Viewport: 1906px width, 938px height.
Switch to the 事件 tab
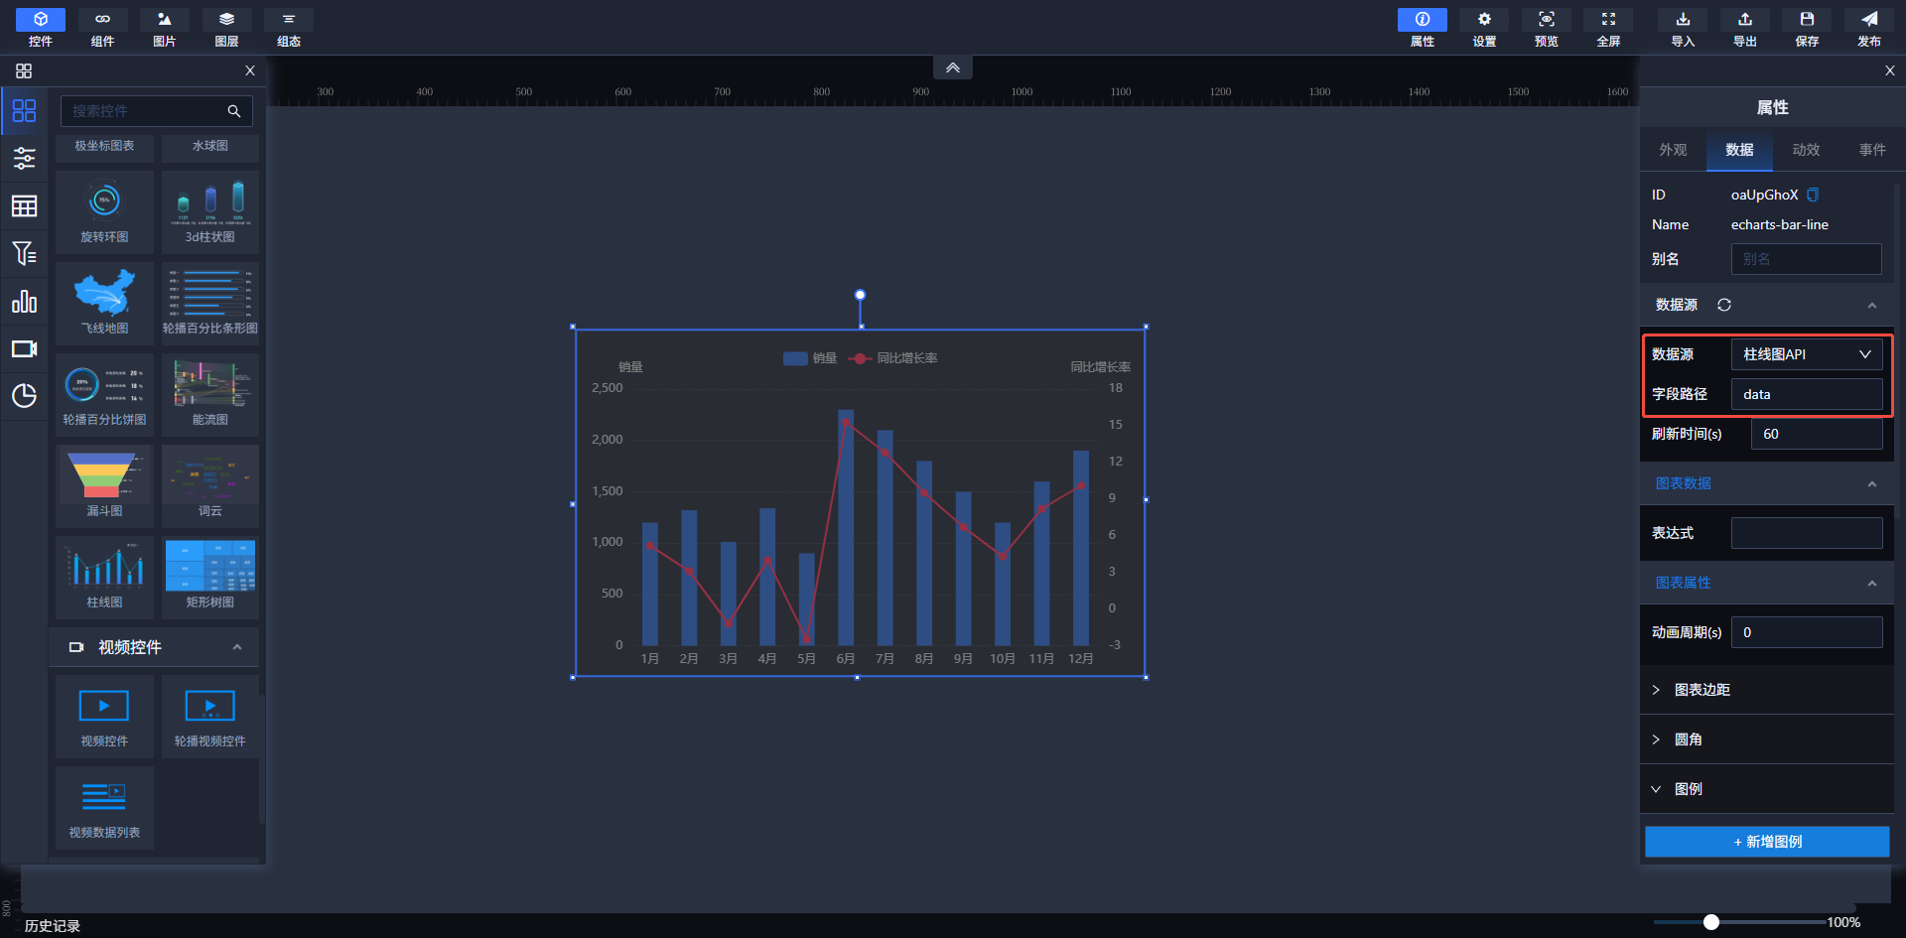pyautogui.click(x=1872, y=150)
